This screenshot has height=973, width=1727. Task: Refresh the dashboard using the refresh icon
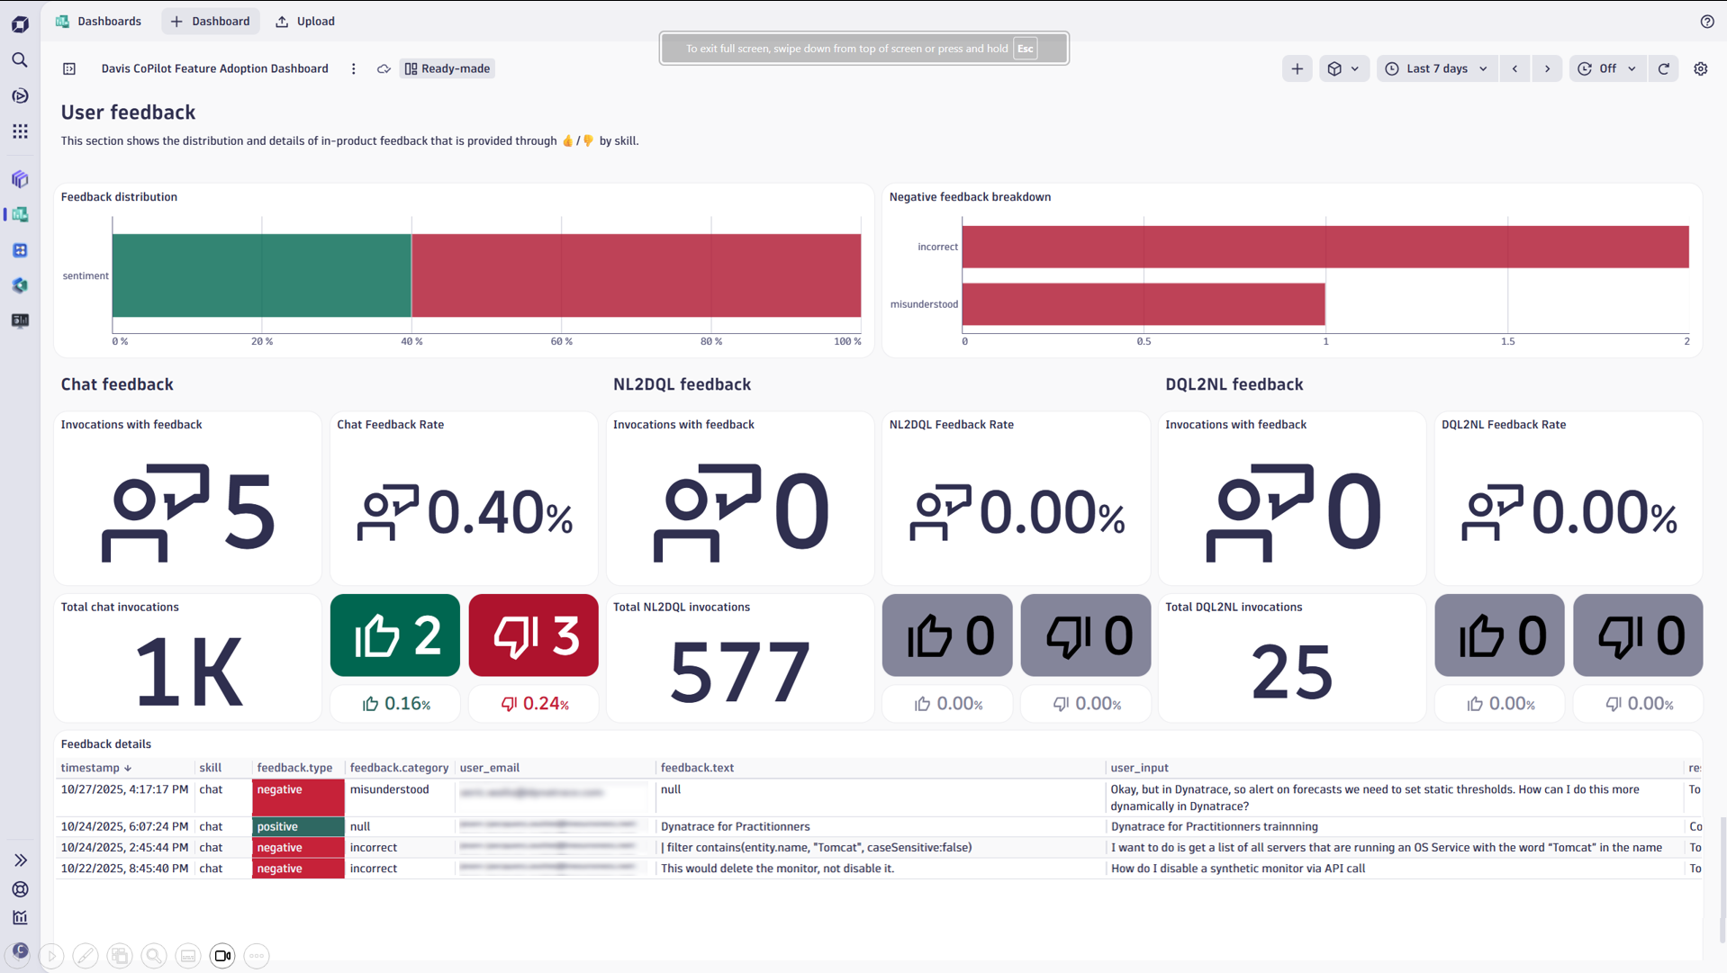coord(1664,68)
